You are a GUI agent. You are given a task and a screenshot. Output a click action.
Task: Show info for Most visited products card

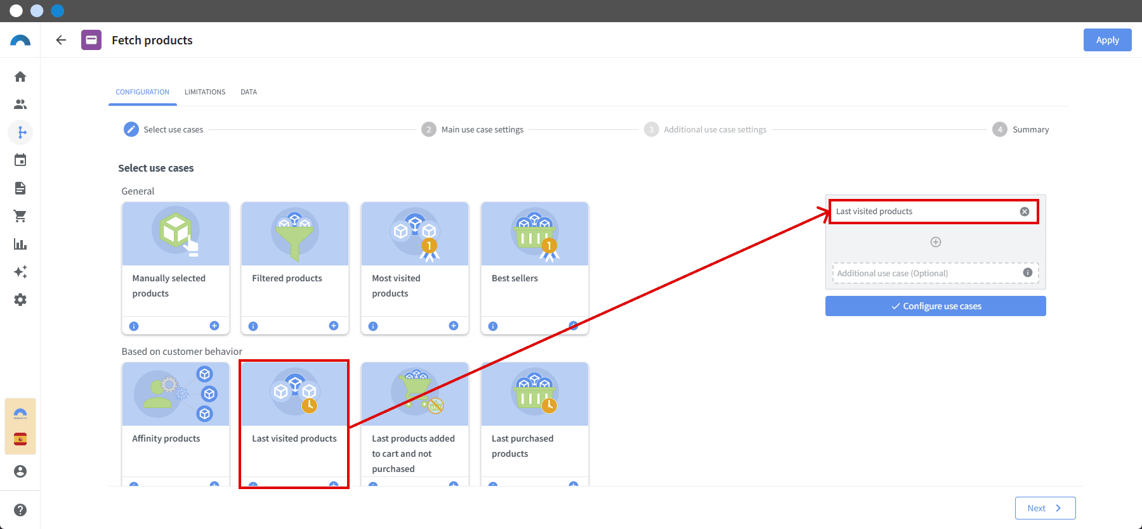(373, 326)
